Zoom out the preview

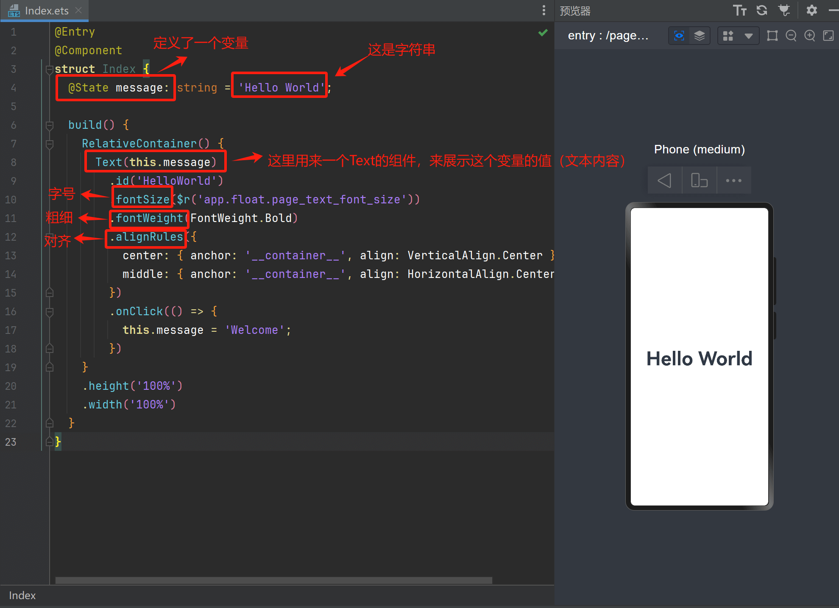click(791, 36)
